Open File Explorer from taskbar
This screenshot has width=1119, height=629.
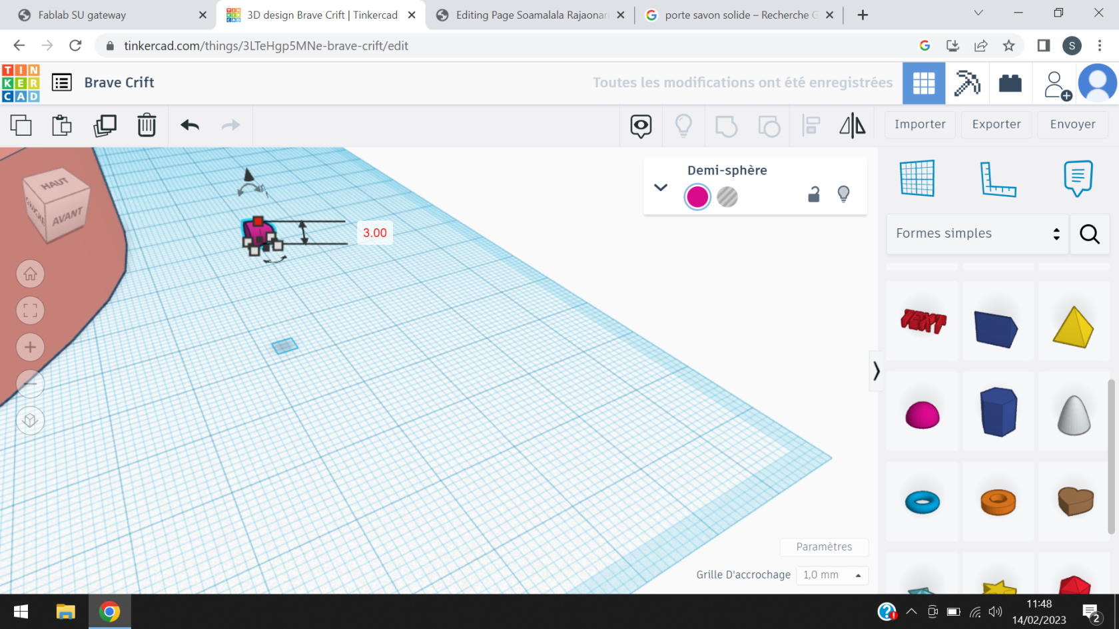point(65,612)
